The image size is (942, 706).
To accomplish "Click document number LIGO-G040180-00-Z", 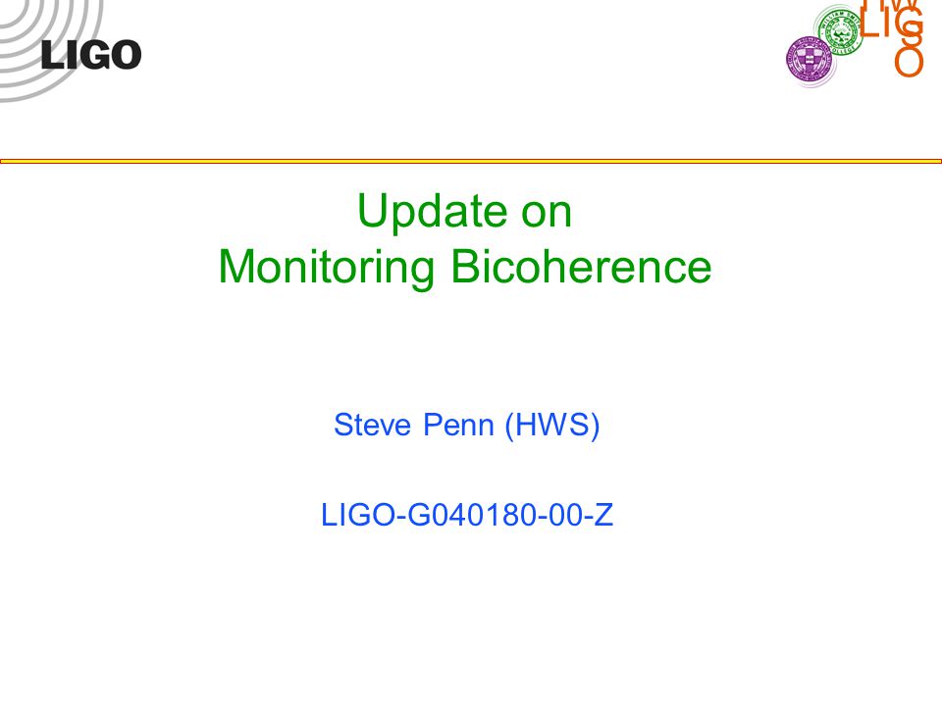I will [467, 515].
